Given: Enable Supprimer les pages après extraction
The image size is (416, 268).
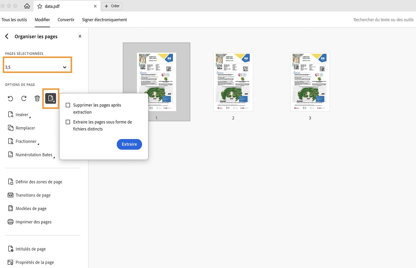Looking at the screenshot, I should [x=68, y=105].
